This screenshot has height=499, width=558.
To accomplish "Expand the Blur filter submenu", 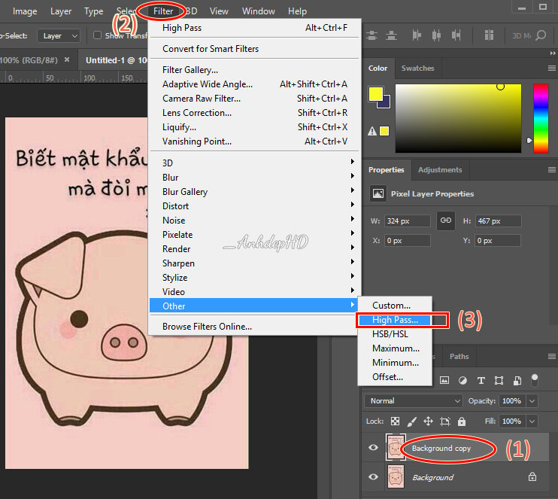I will [x=255, y=178].
